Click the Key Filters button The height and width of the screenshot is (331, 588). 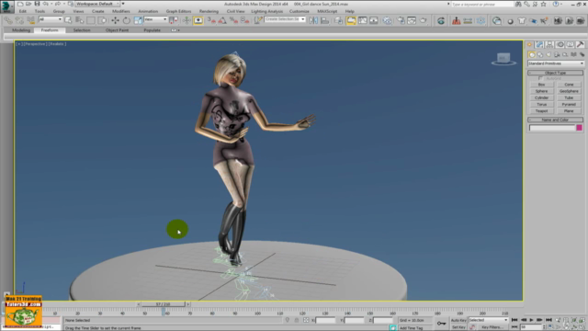click(492, 327)
